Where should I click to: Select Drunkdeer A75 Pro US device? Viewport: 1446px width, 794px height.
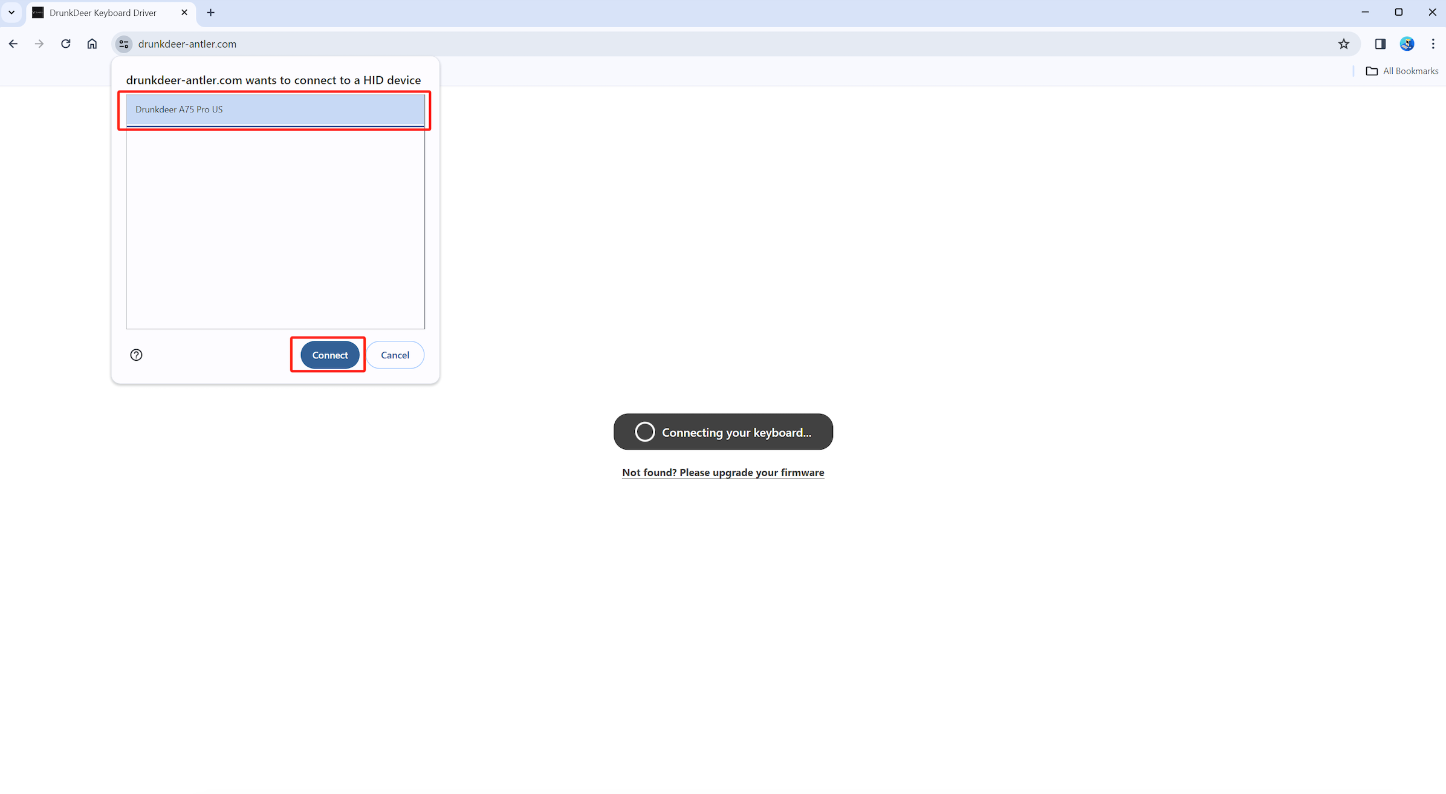pos(275,109)
